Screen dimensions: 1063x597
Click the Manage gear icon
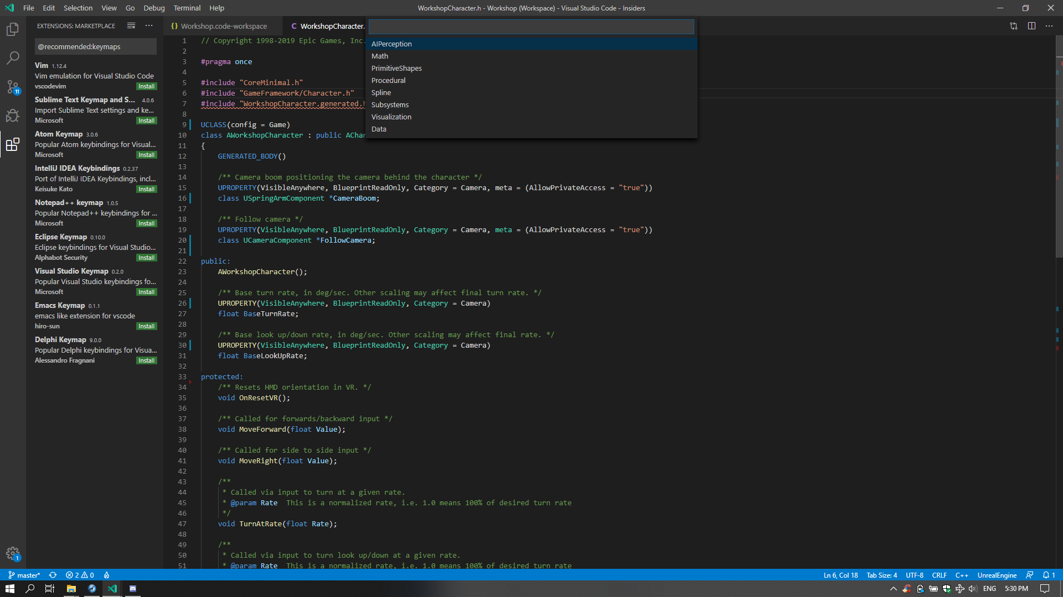[x=12, y=553]
